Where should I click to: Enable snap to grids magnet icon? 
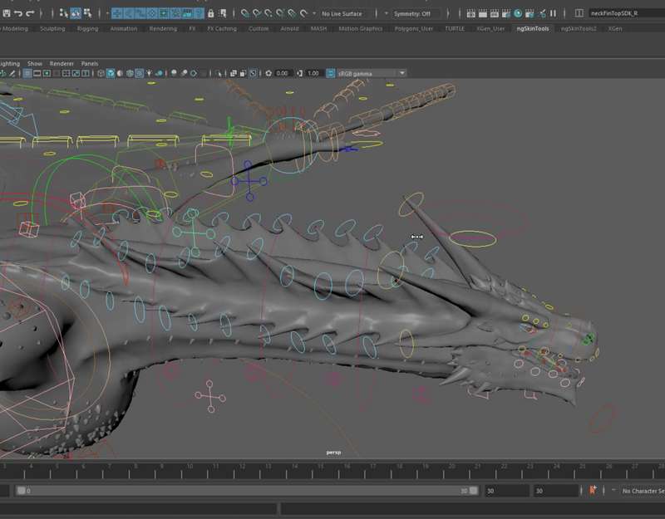click(245, 13)
